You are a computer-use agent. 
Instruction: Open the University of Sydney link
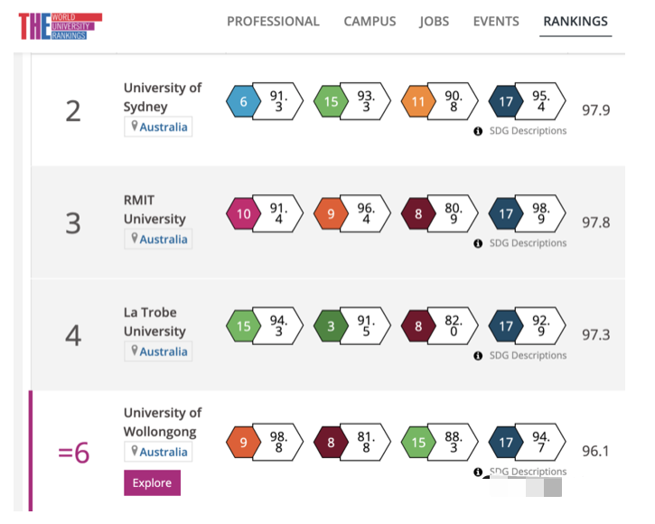[x=163, y=97]
